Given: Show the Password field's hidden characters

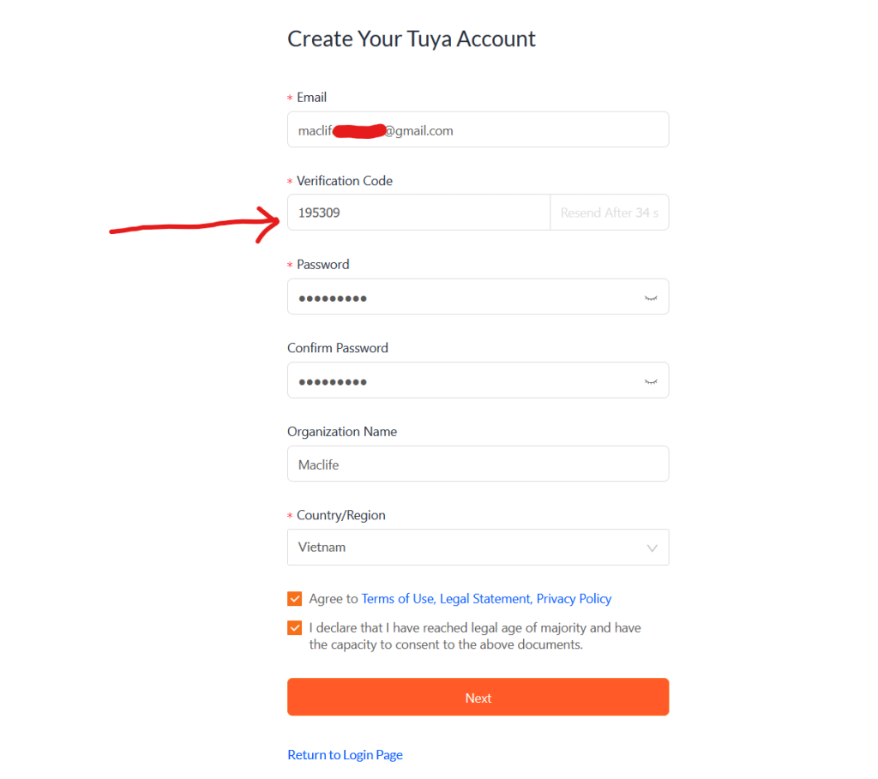Looking at the screenshot, I should coord(651,297).
